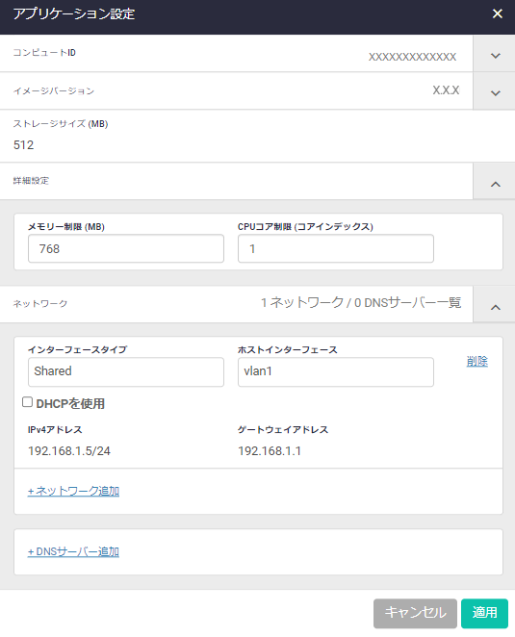Click the CPUコア制限 input field

pos(336,248)
